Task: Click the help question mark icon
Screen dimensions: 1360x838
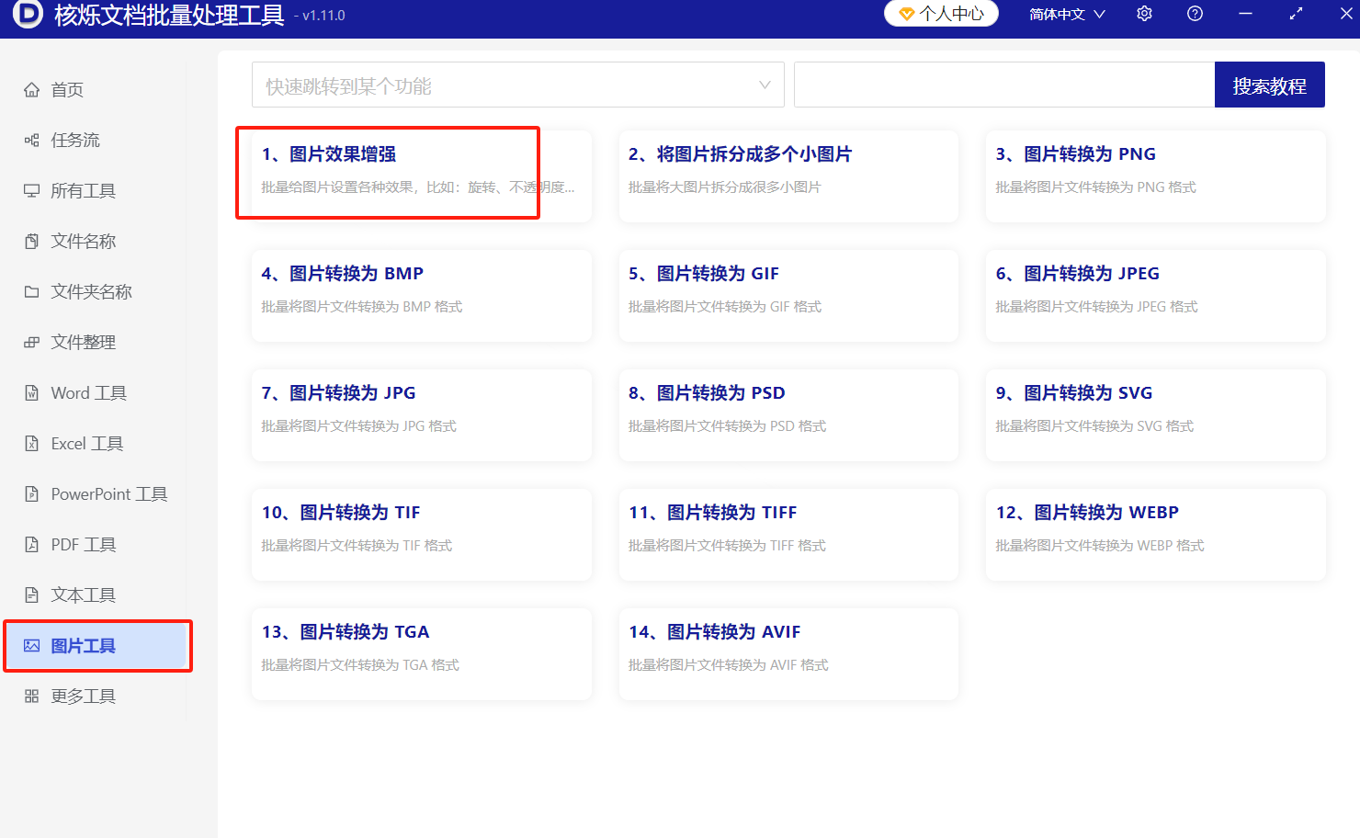Action: click(1194, 14)
